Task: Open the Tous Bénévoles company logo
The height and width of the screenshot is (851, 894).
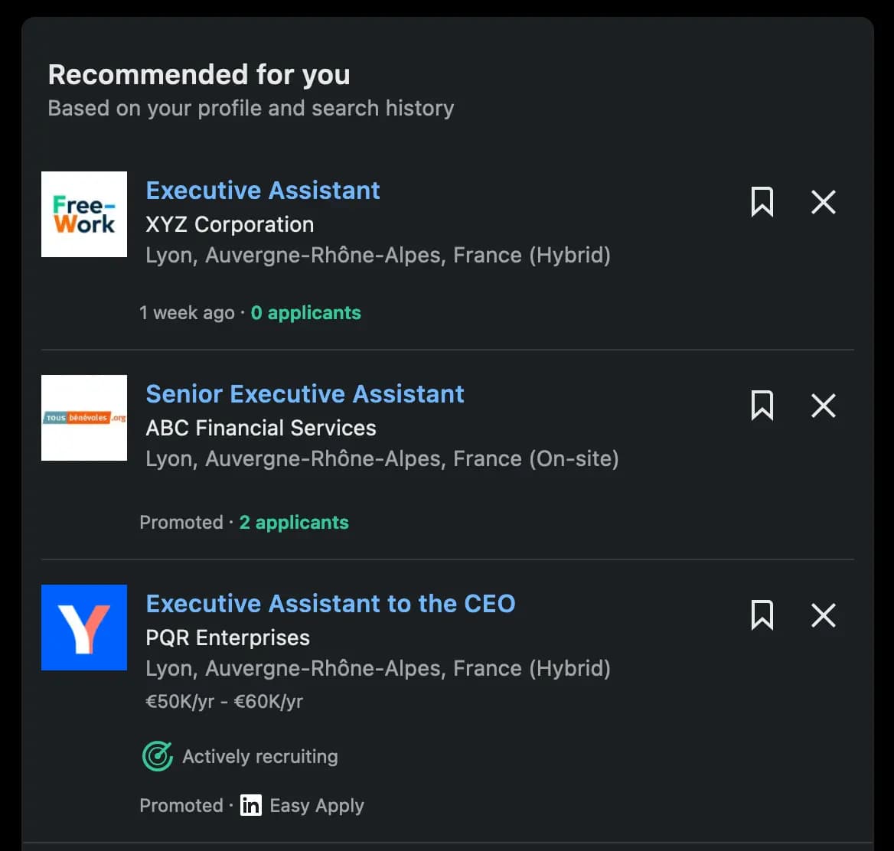Action: pos(84,418)
